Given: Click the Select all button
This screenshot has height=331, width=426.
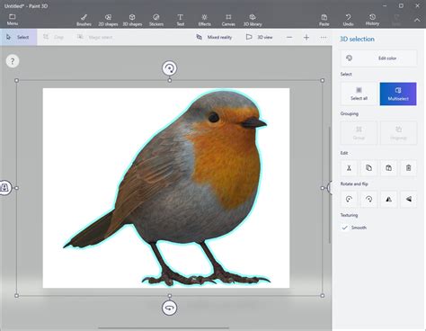Looking at the screenshot, I should point(359,94).
